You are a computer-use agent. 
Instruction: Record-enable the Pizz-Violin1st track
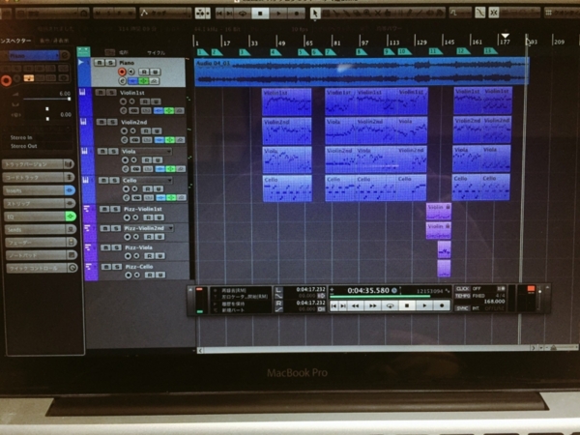127,217
